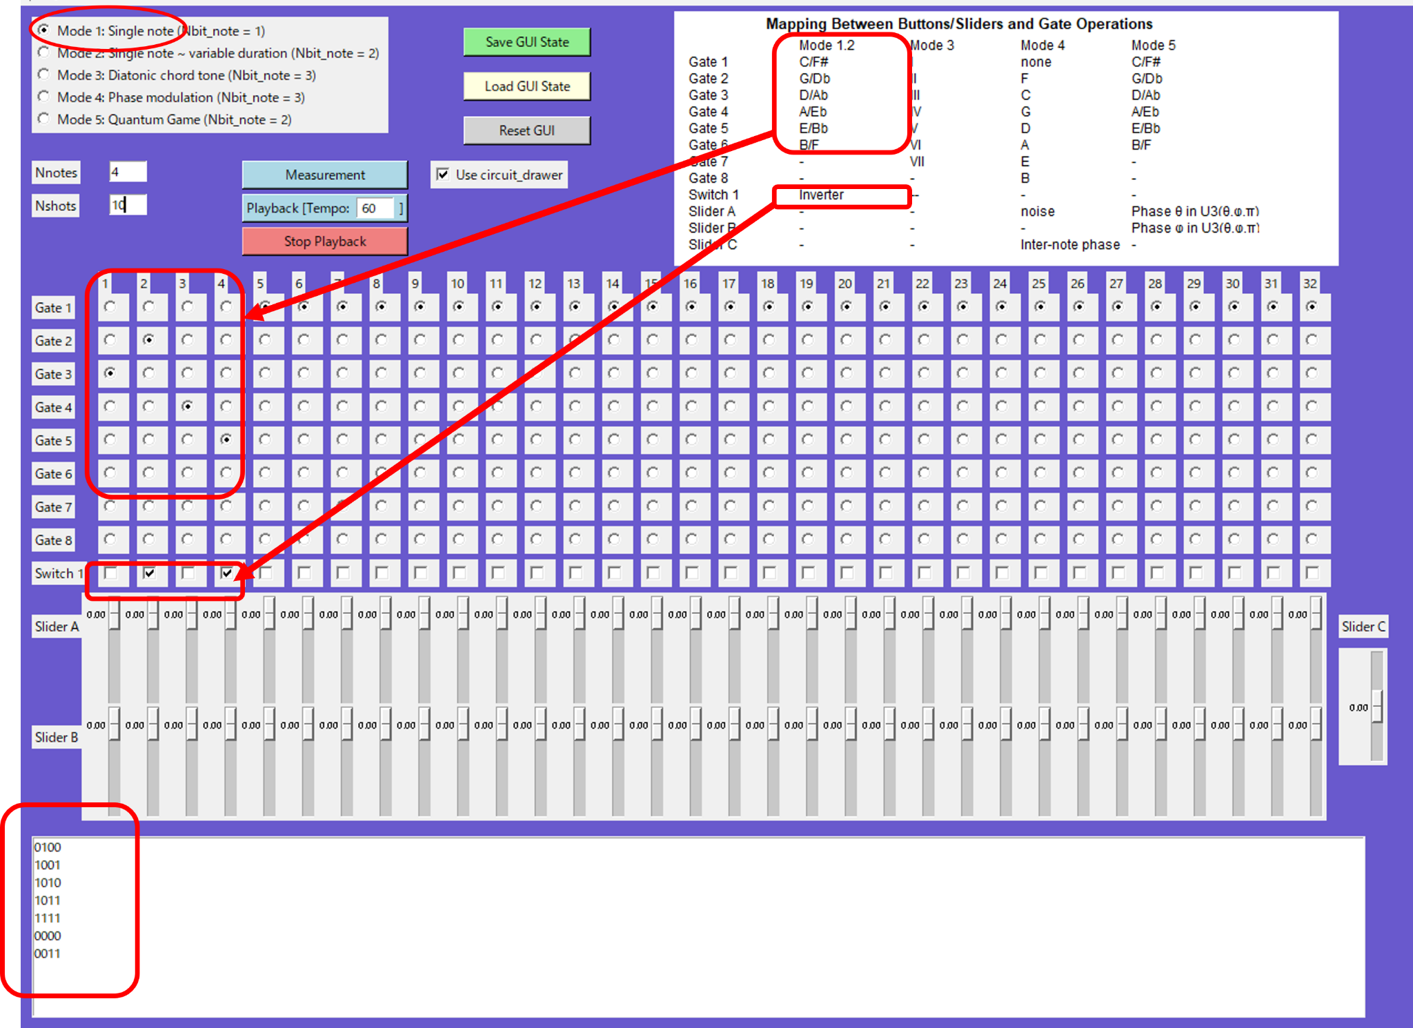This screenshot has height=1028, width=1413.
Task: Click Slider B handle for column 16
Action: [695, 724]
